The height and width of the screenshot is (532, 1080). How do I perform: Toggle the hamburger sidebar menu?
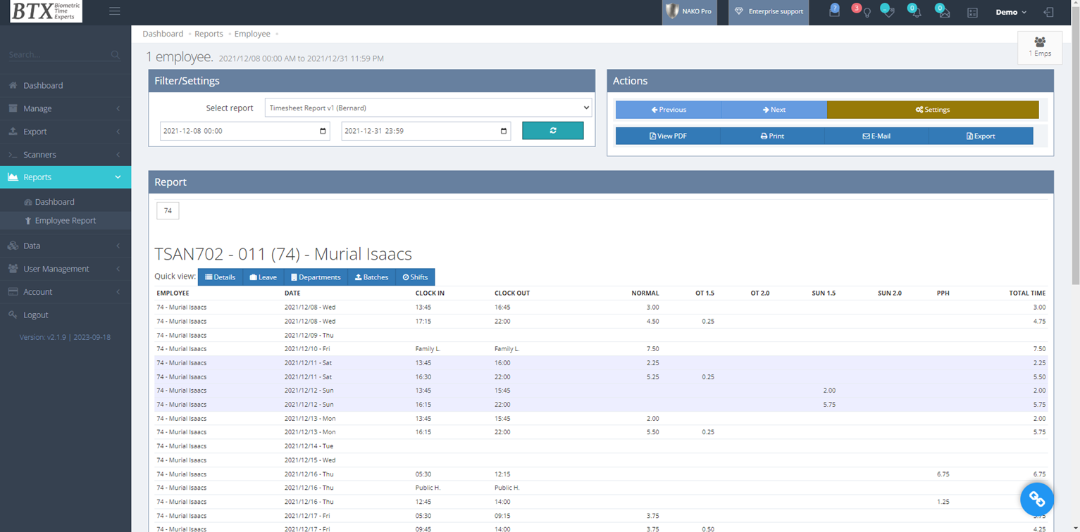coord(114,11)
